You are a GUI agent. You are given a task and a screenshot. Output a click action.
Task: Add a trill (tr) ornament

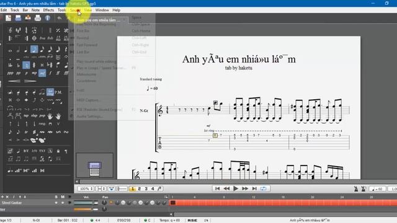[26, 132]
